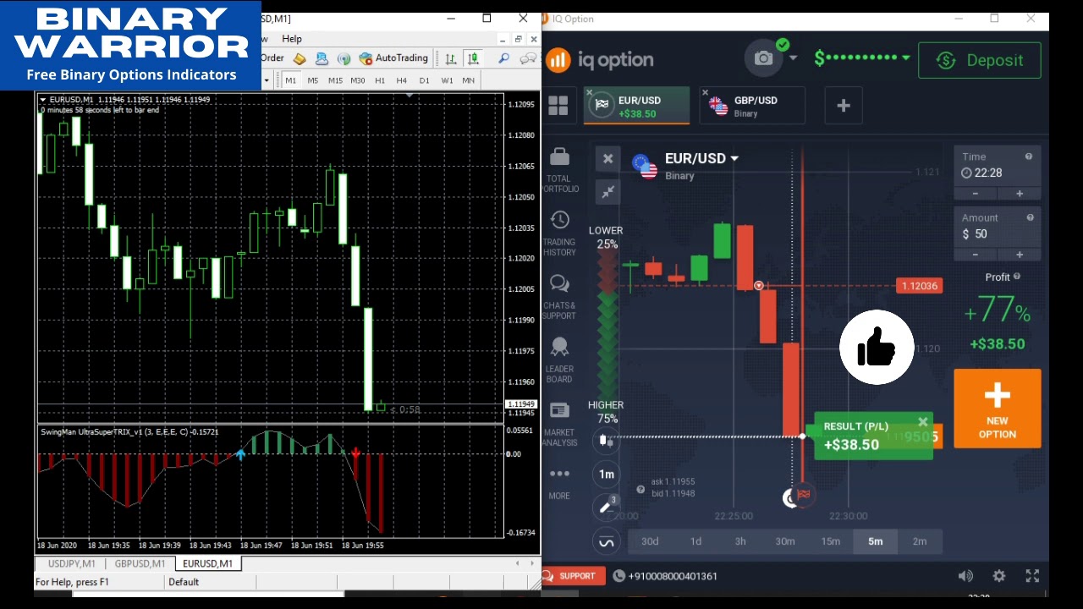Click the AutoTrading button in MetaTrader
The height and width of the screenshot is (609, 1083).
(393, 58)
